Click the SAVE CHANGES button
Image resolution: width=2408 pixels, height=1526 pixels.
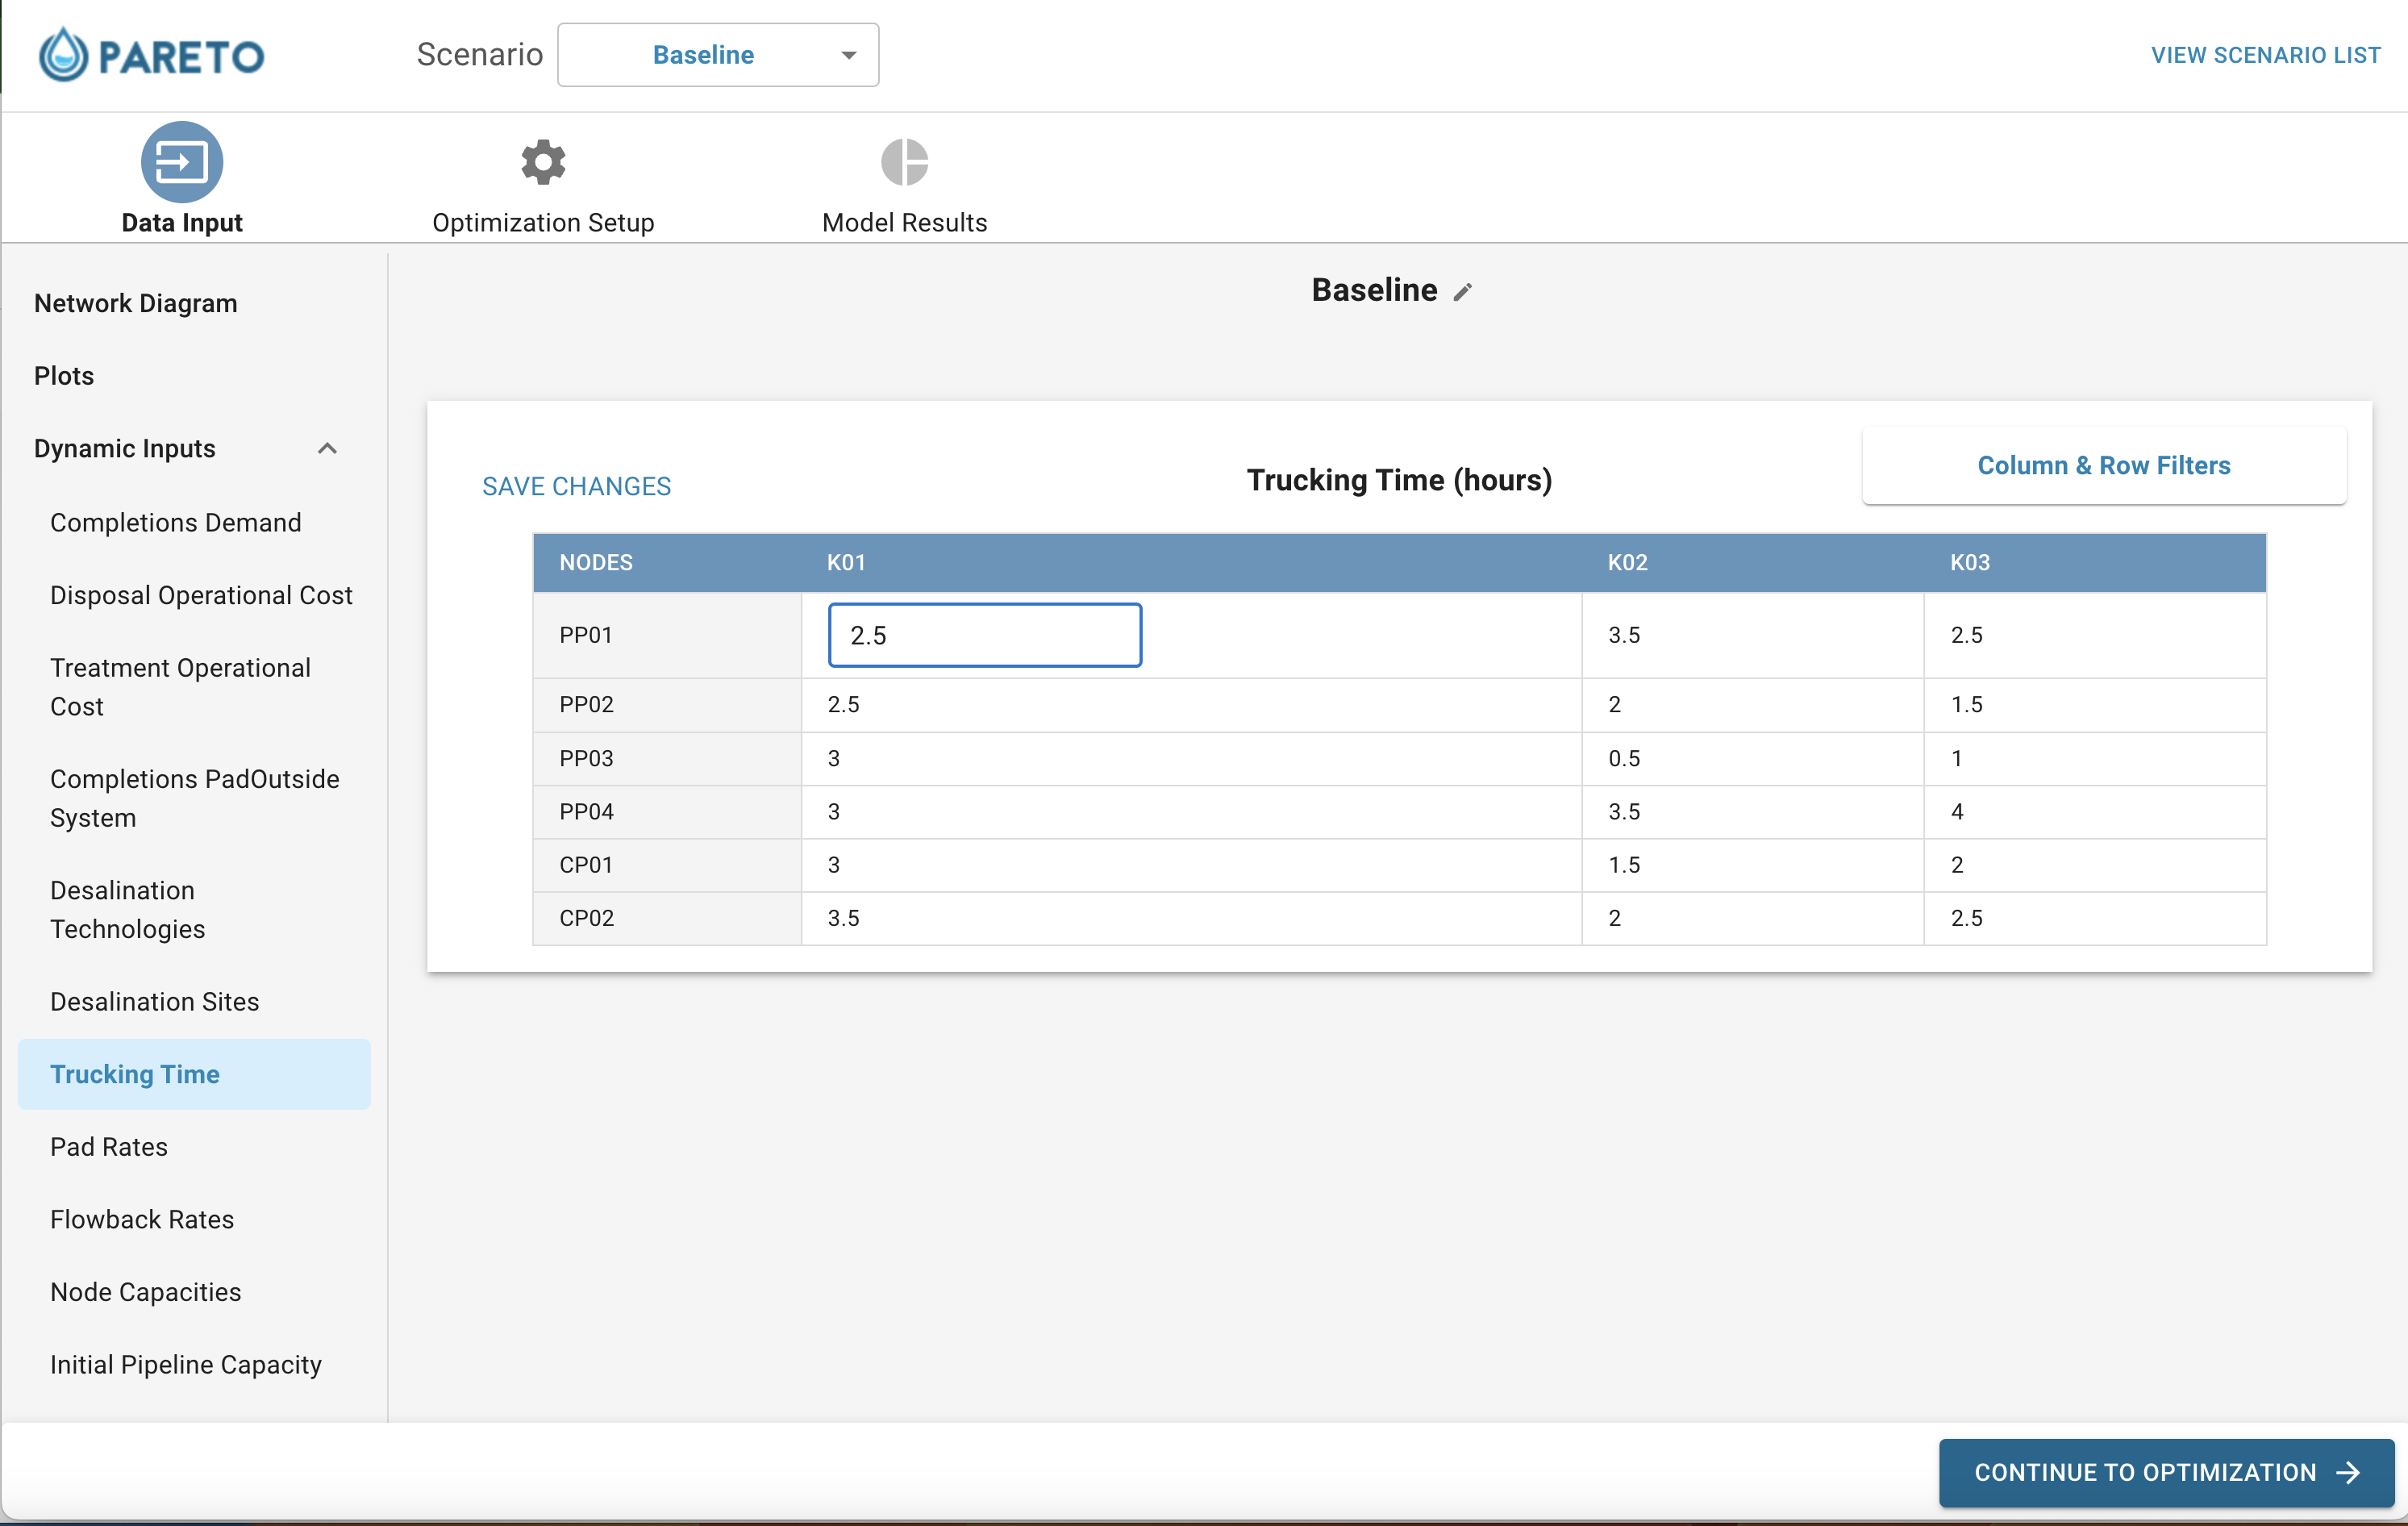(576, 486)
